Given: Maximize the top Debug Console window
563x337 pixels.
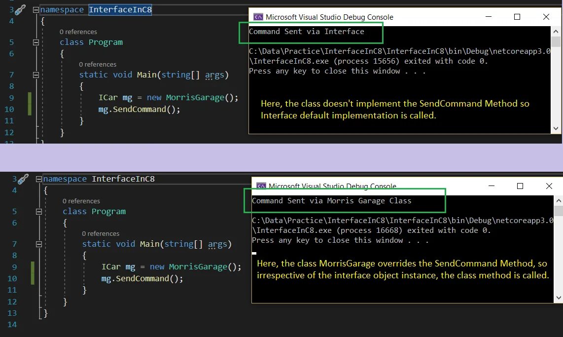Looking at the screenshot, I should pyautogui.click(x=517, y=17).
